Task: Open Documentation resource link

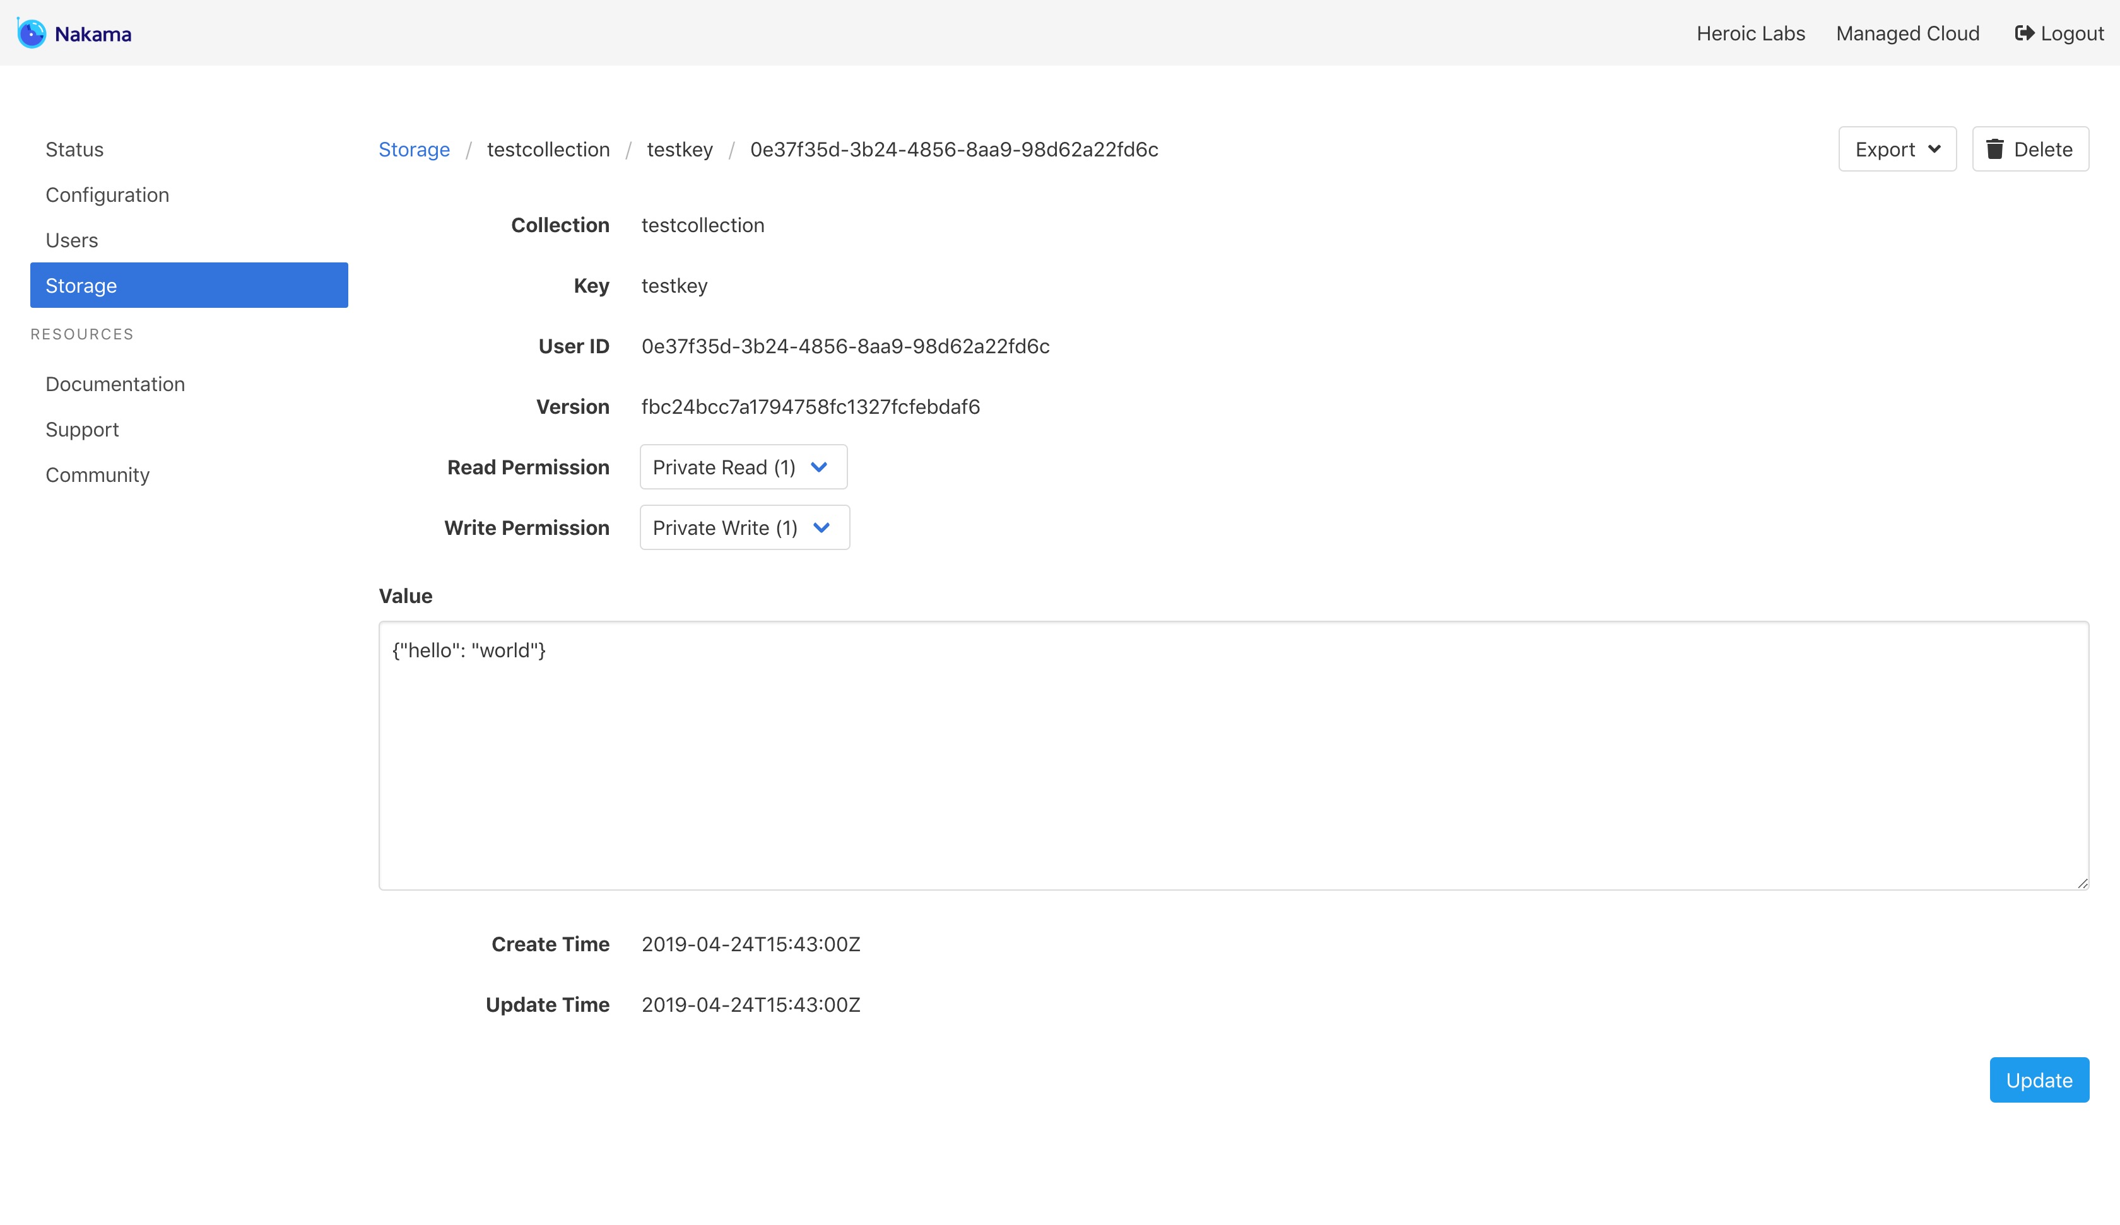Action: click(x=115, y=385)
